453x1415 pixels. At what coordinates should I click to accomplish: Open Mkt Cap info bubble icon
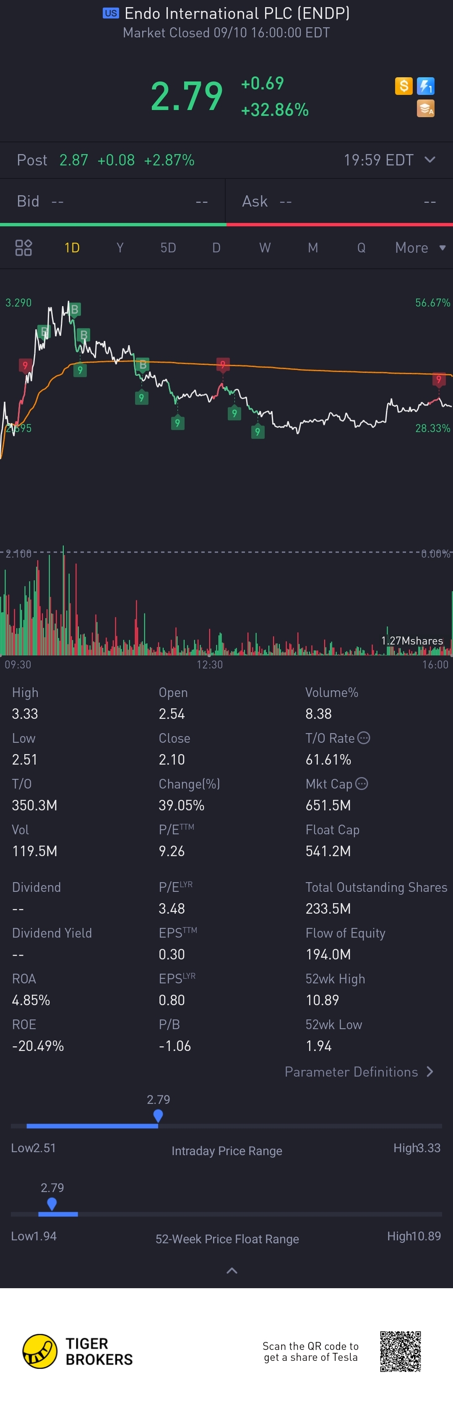point(362,783)
